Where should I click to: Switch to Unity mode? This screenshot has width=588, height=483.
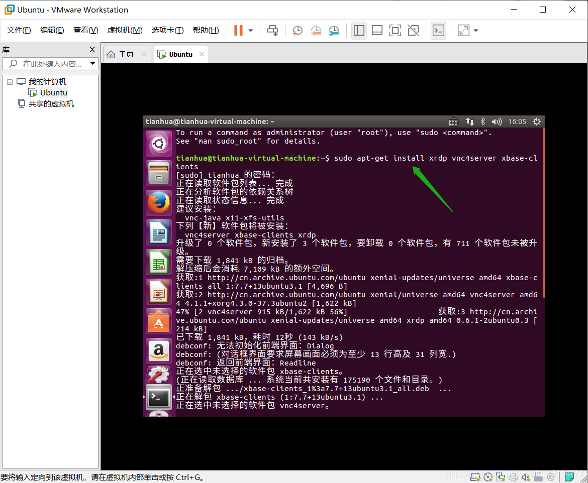coord(413,30)
